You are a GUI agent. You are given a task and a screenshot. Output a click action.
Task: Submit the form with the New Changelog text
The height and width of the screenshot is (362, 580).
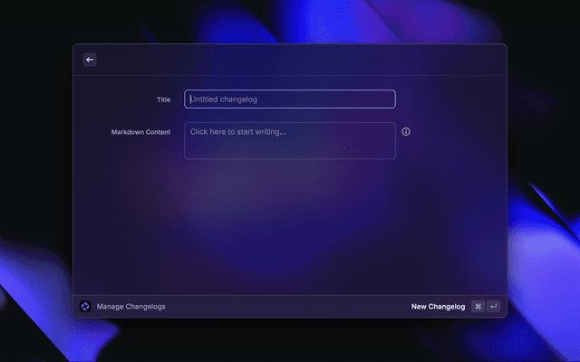click(438, 307)
